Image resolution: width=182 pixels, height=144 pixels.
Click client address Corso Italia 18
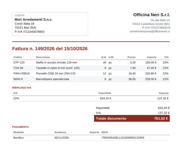click(24, 24)
